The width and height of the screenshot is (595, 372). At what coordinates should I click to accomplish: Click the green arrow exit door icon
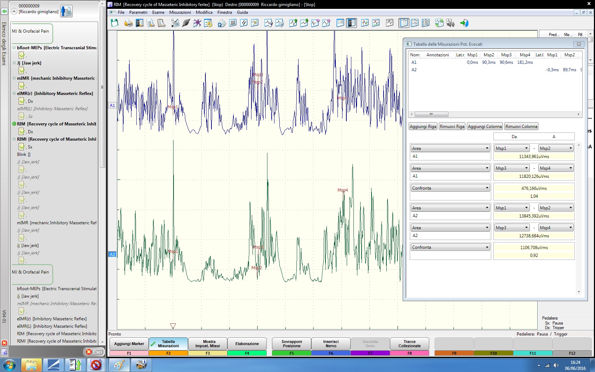coord(464,23)
